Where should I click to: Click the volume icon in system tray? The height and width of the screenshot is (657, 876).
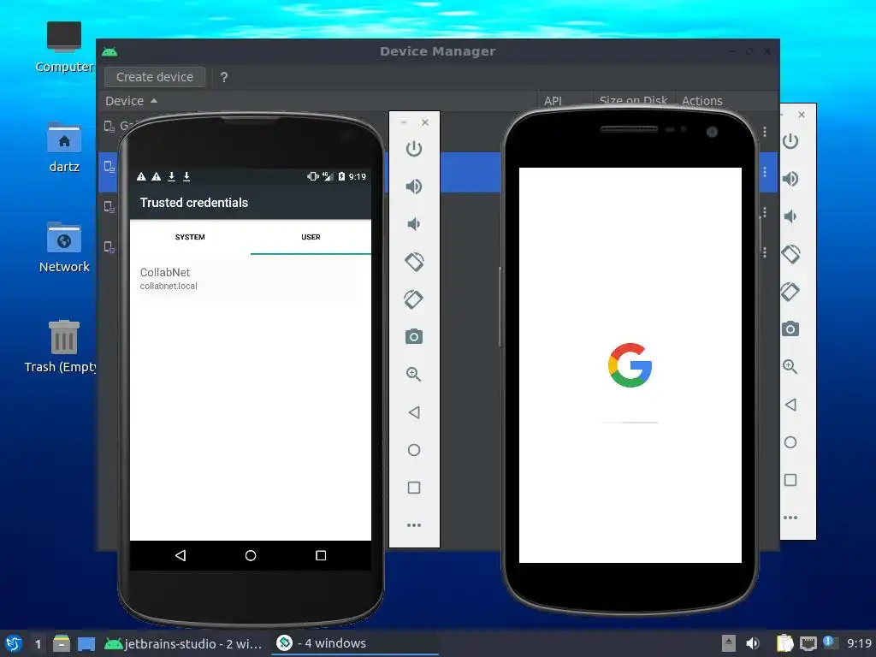[753, 643]
